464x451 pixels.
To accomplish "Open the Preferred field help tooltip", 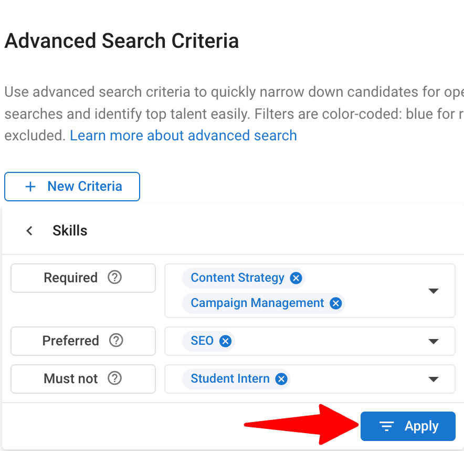I will pos(115,341).
